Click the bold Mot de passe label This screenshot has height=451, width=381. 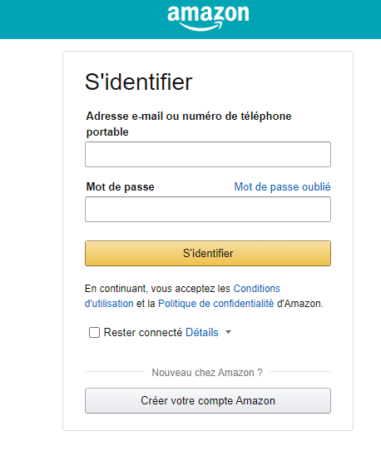tap(120, 187)
